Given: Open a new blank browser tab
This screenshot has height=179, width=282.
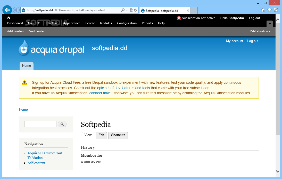Looking at the screenshot, I should click(x=194, y=11).
